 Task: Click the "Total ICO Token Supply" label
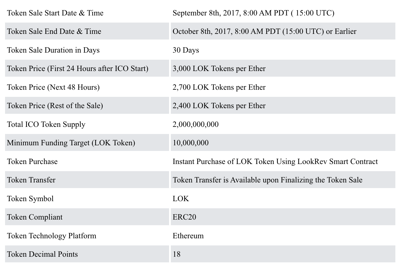[x=46, y=124]
